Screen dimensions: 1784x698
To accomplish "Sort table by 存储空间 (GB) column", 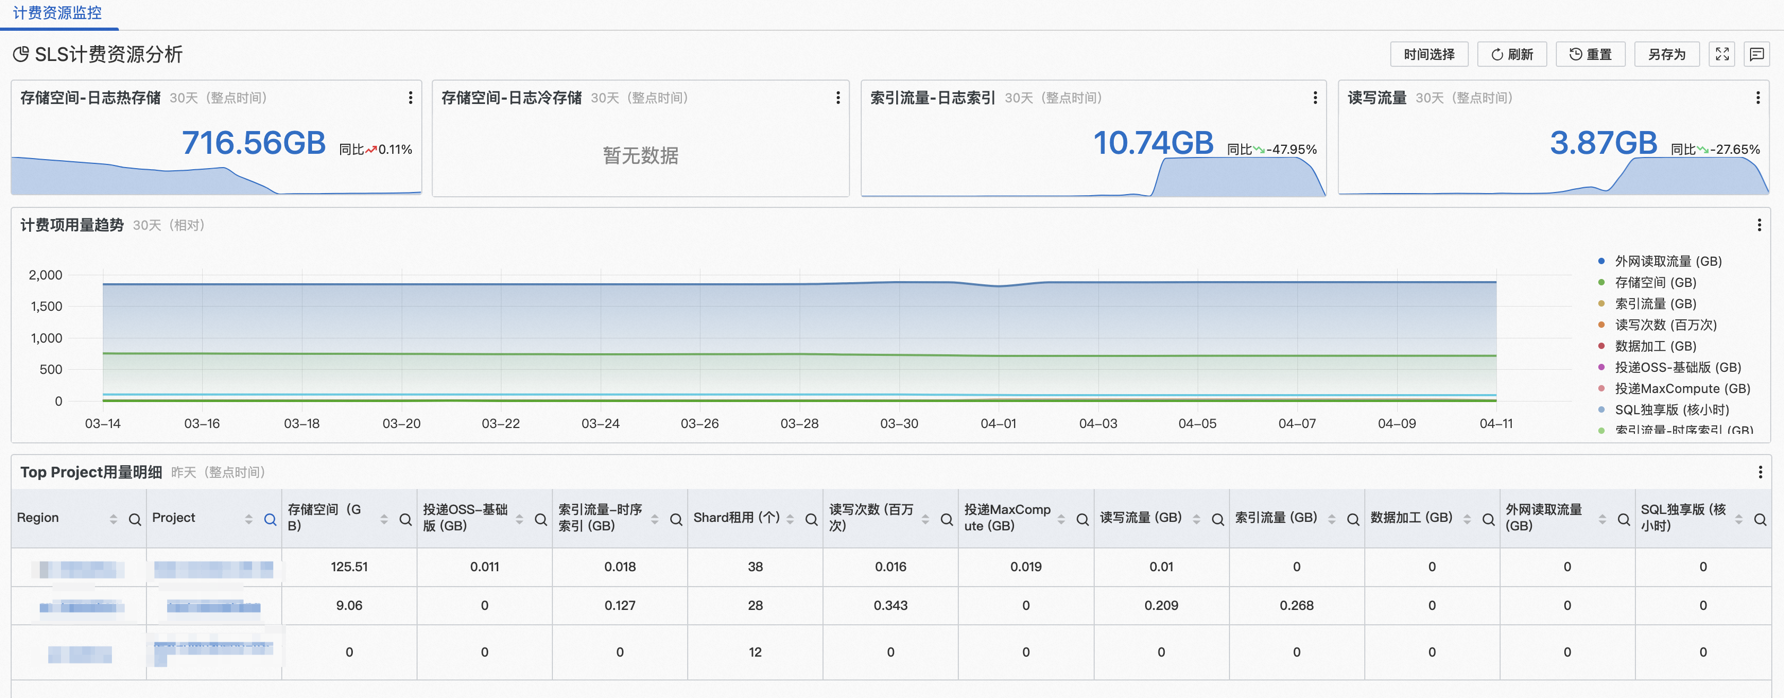I will 384,519.
